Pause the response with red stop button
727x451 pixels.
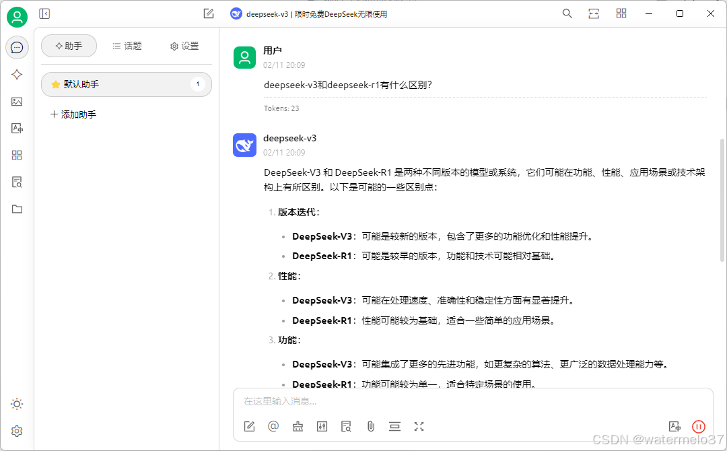tap(698, 426)
